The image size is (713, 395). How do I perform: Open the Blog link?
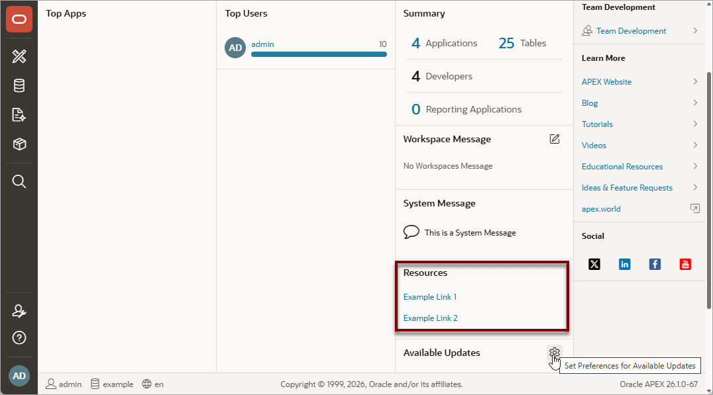[x=590, y=103]
